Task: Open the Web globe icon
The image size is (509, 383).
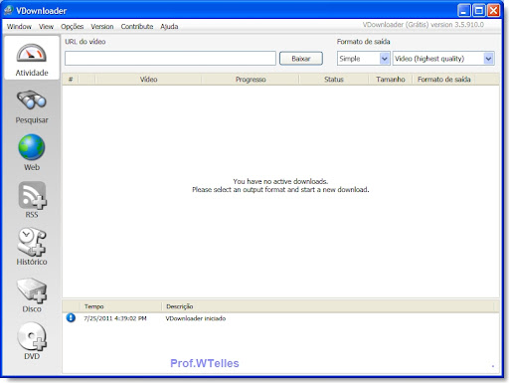Action: (32, 147)
